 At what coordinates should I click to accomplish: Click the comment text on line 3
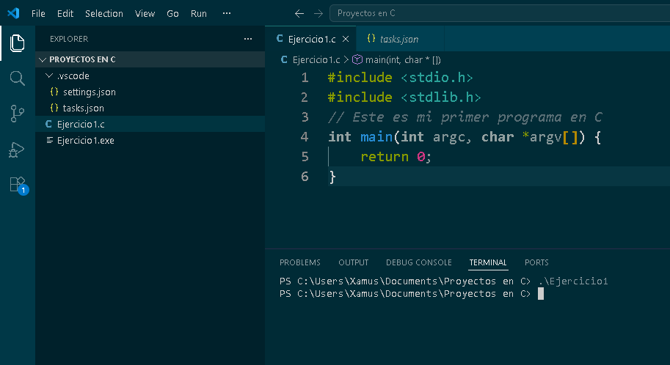465,117
